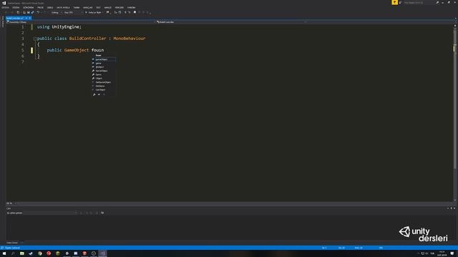Viewport: 458px width, 257px height.
Task: Select 'fouin' suggestion in autocomplete list
Action: [x=99, y=56]
